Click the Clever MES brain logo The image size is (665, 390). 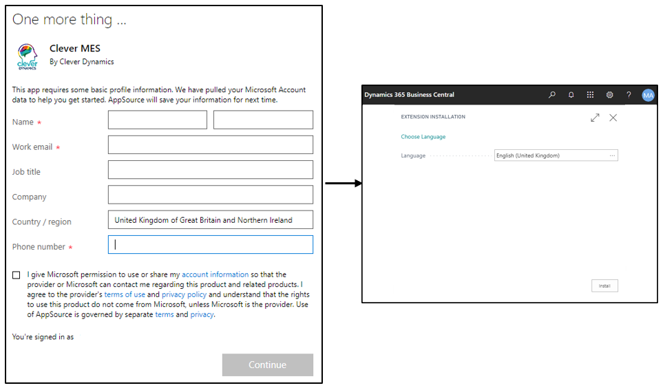27,56
